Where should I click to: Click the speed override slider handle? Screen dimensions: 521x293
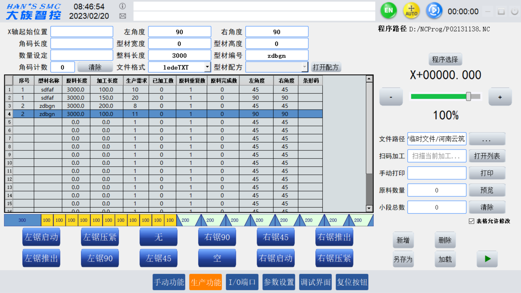tap(468, 96)
